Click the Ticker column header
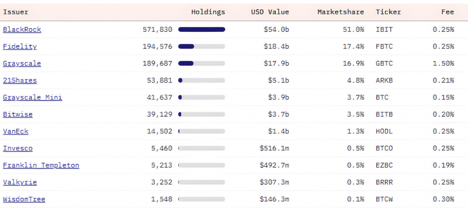The width and height of the screenshot is (468, 212). point(388,12)
